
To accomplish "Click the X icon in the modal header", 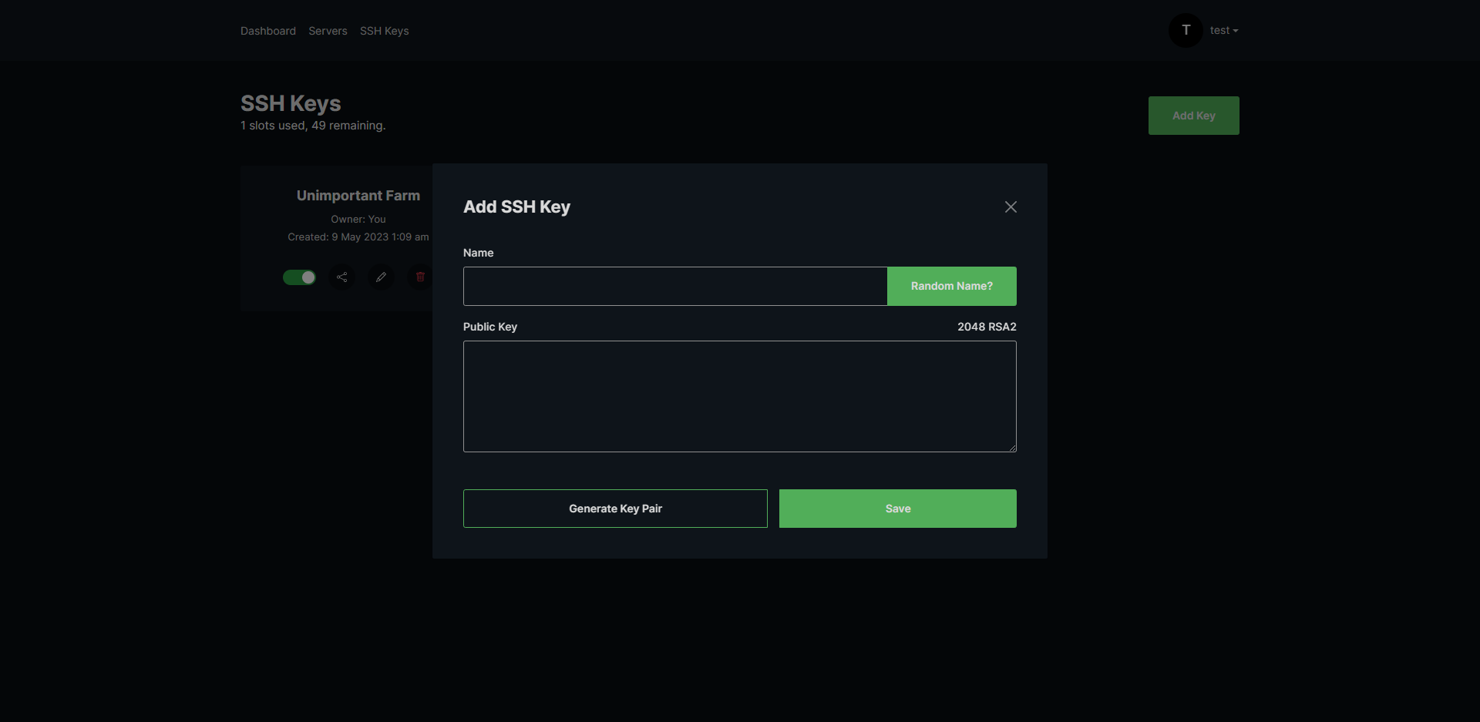I will tap(1011, 207).
